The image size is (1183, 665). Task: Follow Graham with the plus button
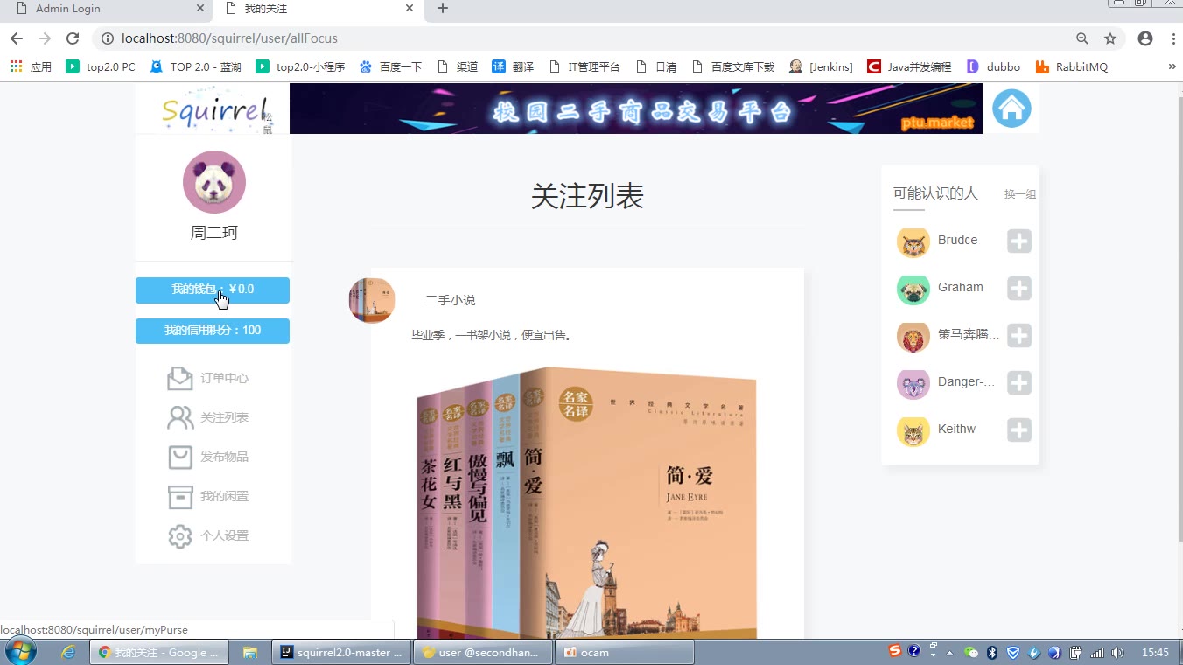coord(1019,288)
